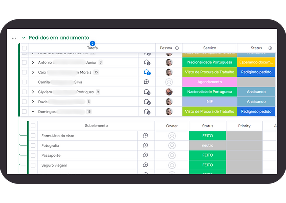
Task: Change the Esperando docum... status label
Action: point(256,62)
